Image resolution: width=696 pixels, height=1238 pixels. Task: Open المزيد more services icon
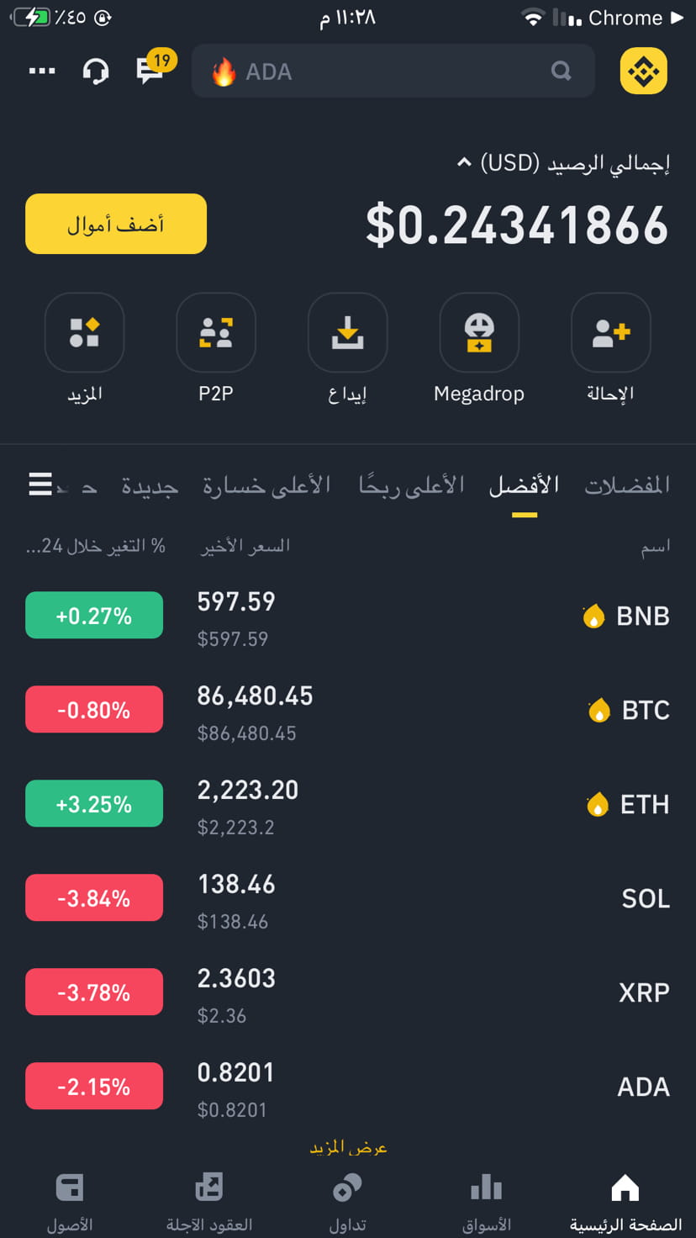pos(84,332)
